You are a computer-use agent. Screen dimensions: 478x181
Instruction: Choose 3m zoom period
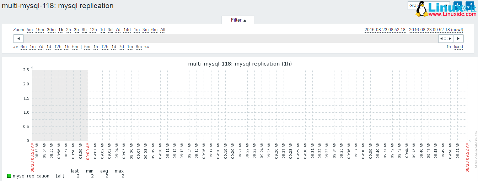click(146, 30)
